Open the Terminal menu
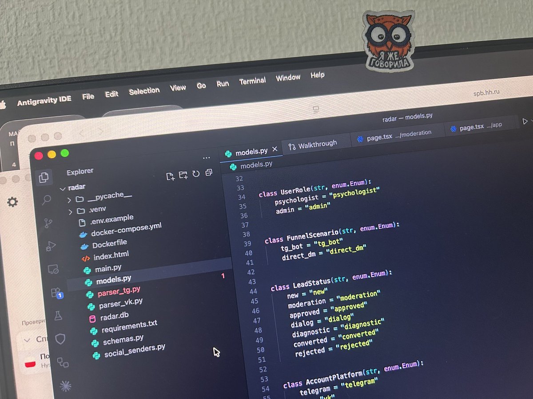 point(253,81)
